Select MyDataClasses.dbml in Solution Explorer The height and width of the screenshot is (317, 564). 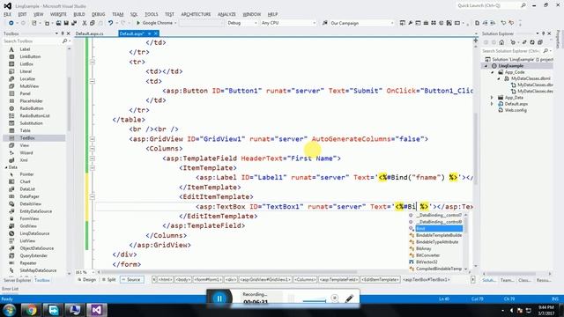pos(531,78)
